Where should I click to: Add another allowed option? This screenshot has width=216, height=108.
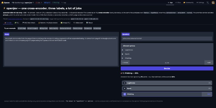pyautogui.click(x=209, y=62)
